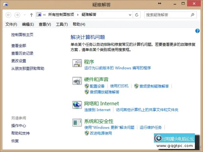Open 帮助和支持 link
Screen dimensions: 203x152
point(20,133)
